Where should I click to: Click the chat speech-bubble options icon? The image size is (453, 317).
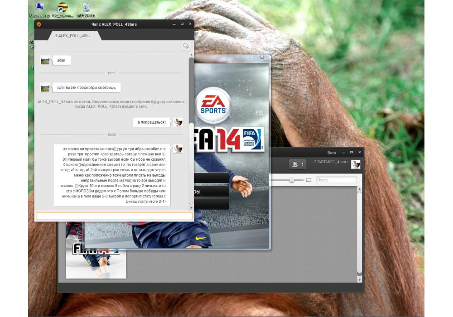click(x=185, y=46)
